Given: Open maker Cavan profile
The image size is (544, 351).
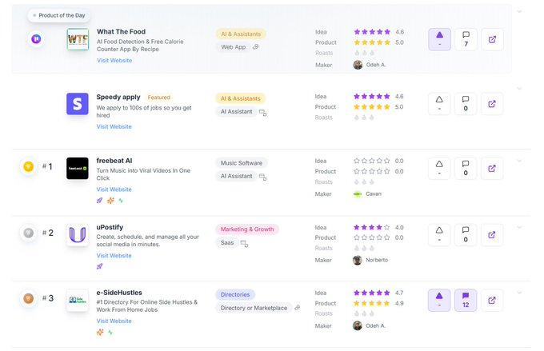Looking at the screenshot, I should click(367, 193).
